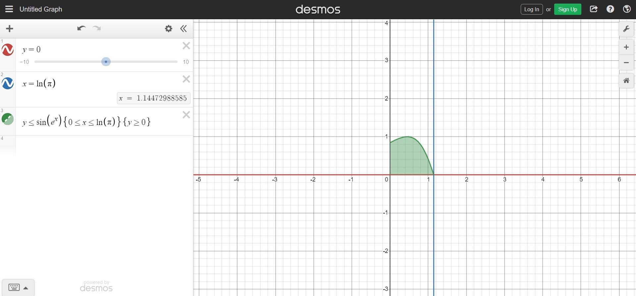This screenshot has width=636, height=296.
Task: Edit slider upper bound 10
Action: [186, 62]
